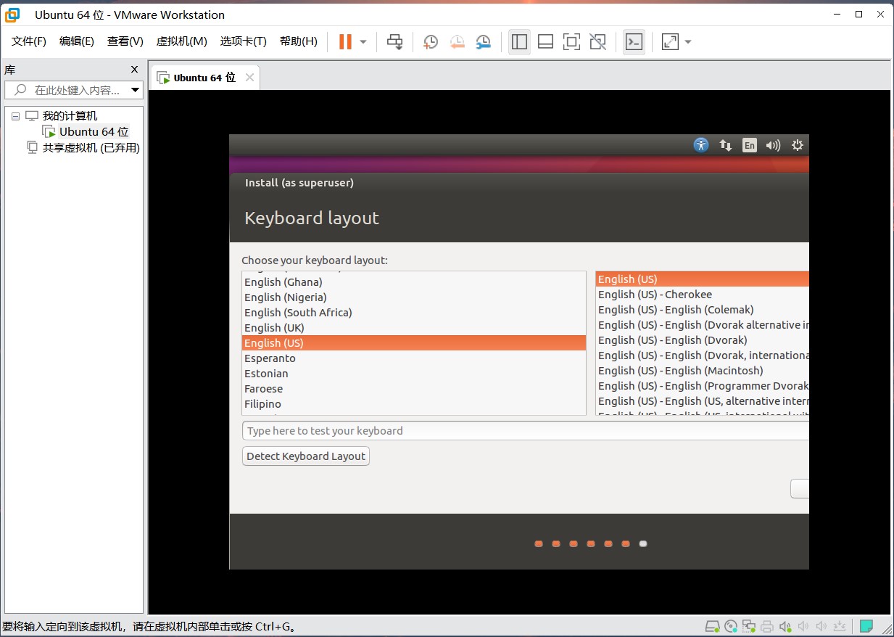Image resolution: width=894 pixels, height=637 pixels.
Task: Revert the VM to previous snapshot
Action: (457, 42)
